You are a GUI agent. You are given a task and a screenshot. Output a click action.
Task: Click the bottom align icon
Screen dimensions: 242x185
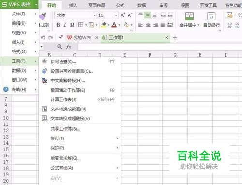pos(154,15)
